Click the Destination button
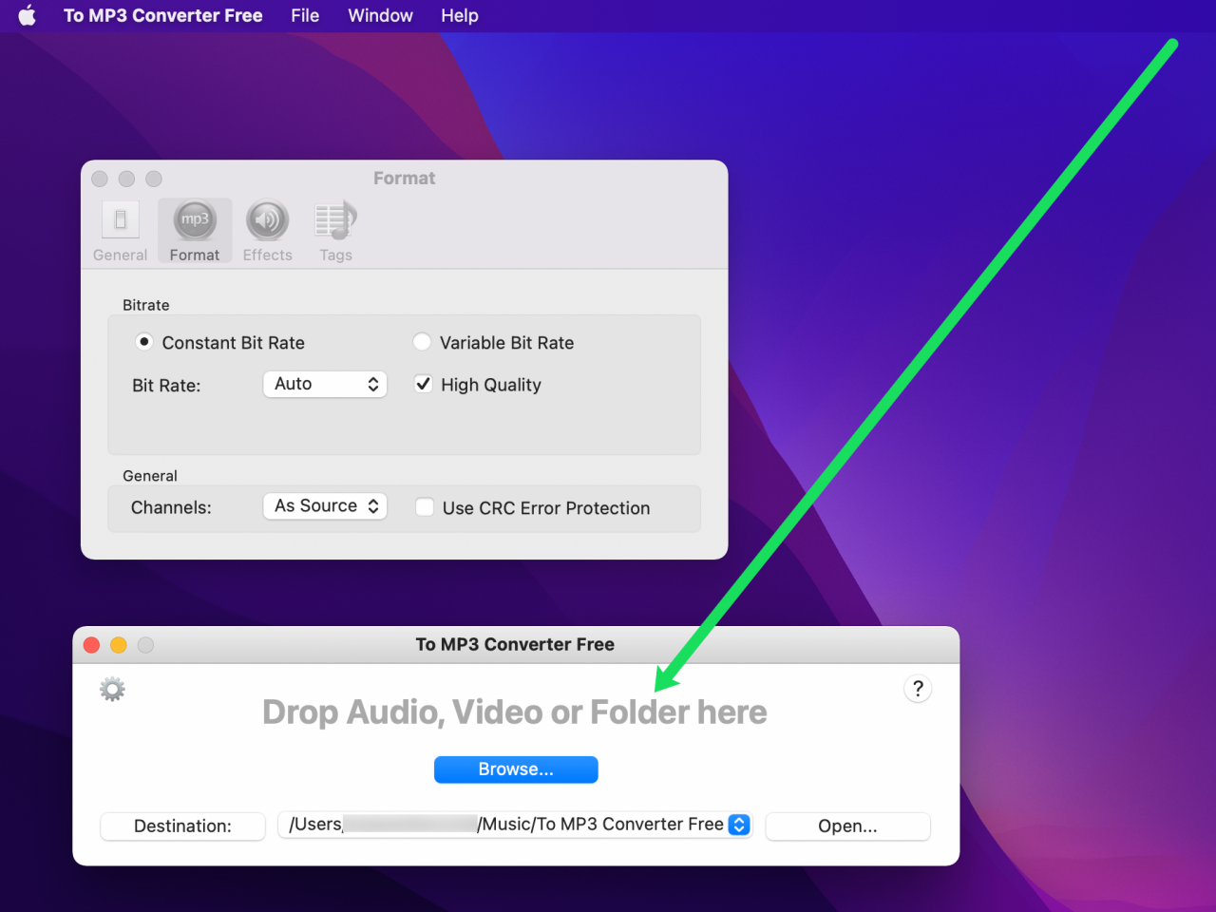1216x912 pixels. click(181, 826)
